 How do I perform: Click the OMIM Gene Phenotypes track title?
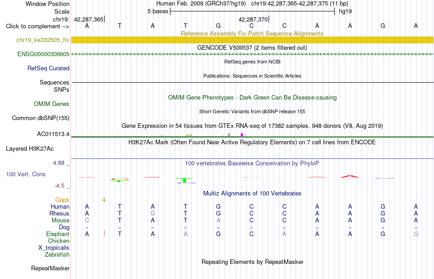[x=252, y=97]
